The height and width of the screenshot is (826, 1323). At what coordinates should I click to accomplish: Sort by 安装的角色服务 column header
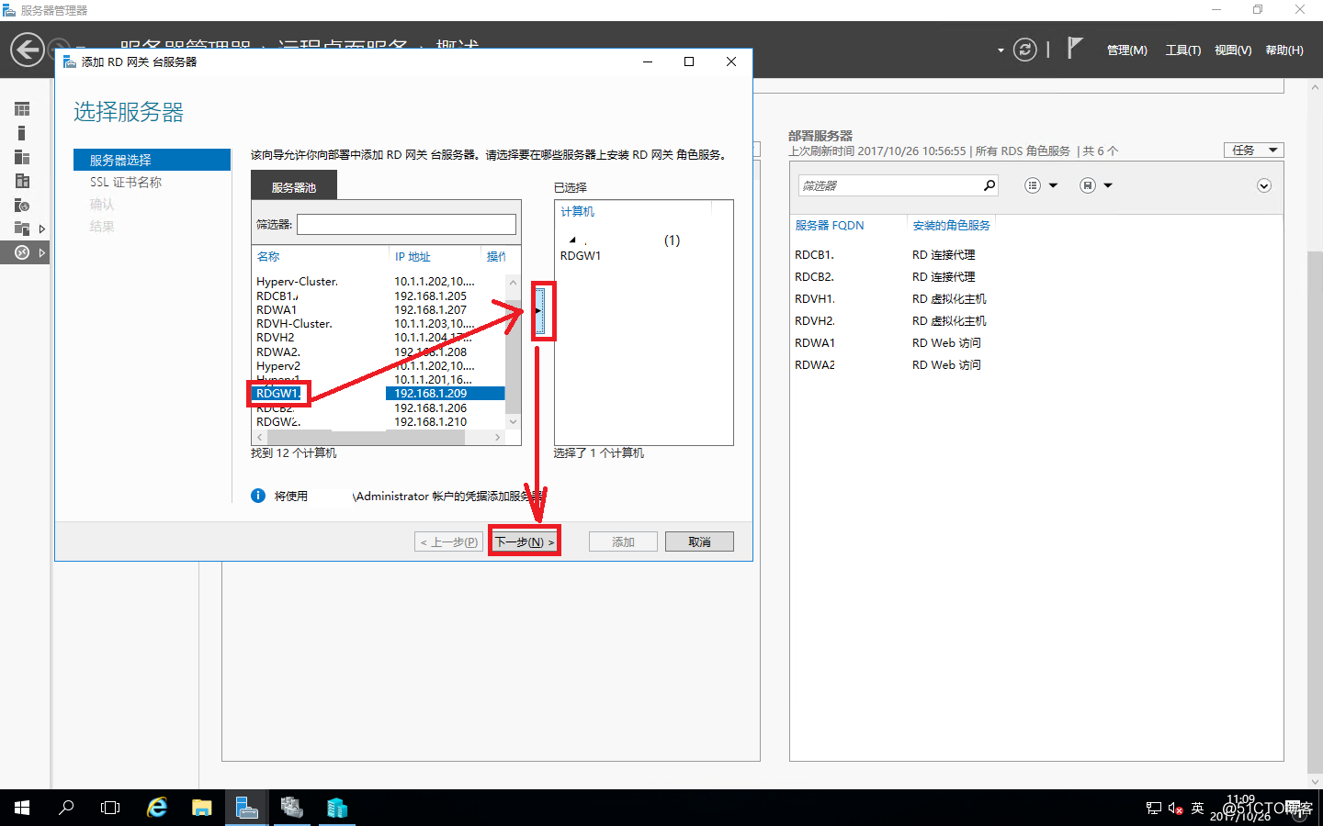tap(952, 225)
